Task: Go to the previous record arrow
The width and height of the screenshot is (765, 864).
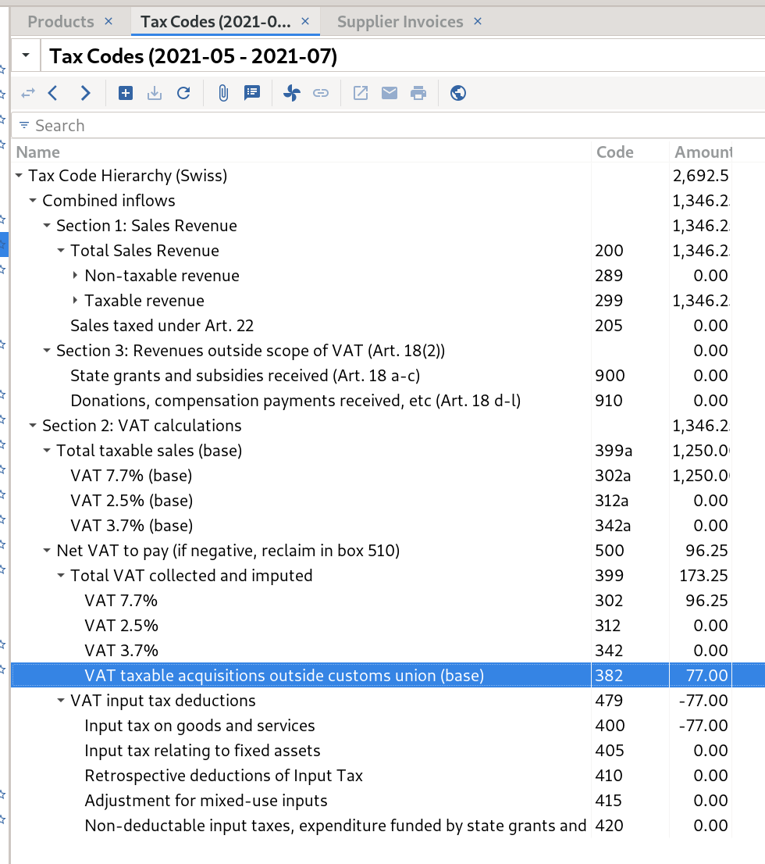Action: [53, 93]
